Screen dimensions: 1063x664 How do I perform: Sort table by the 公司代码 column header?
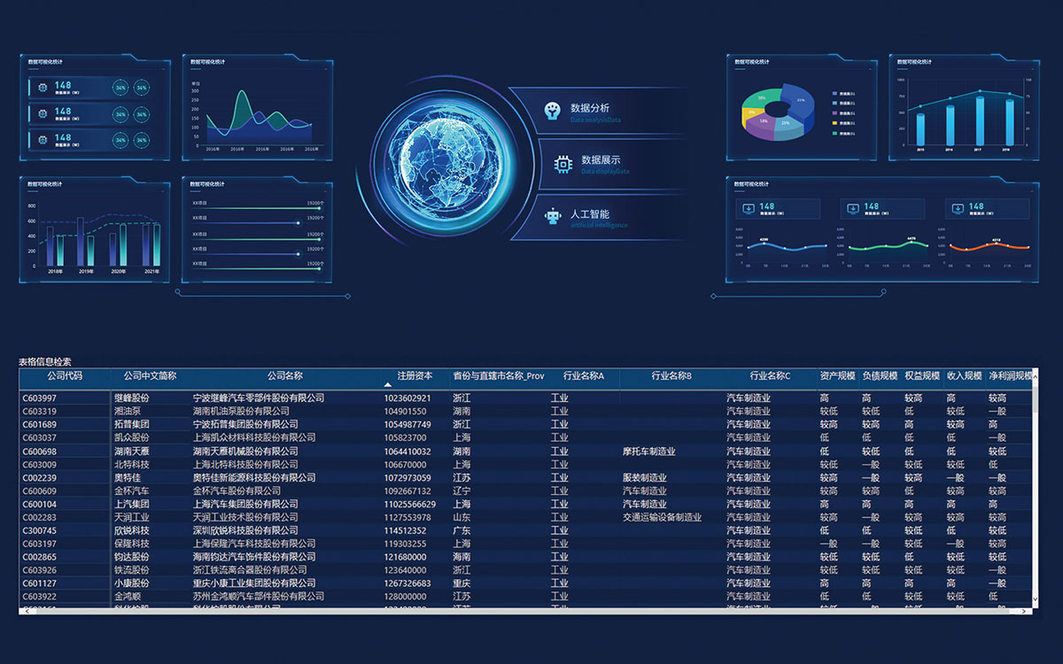[x=65, y=376]
